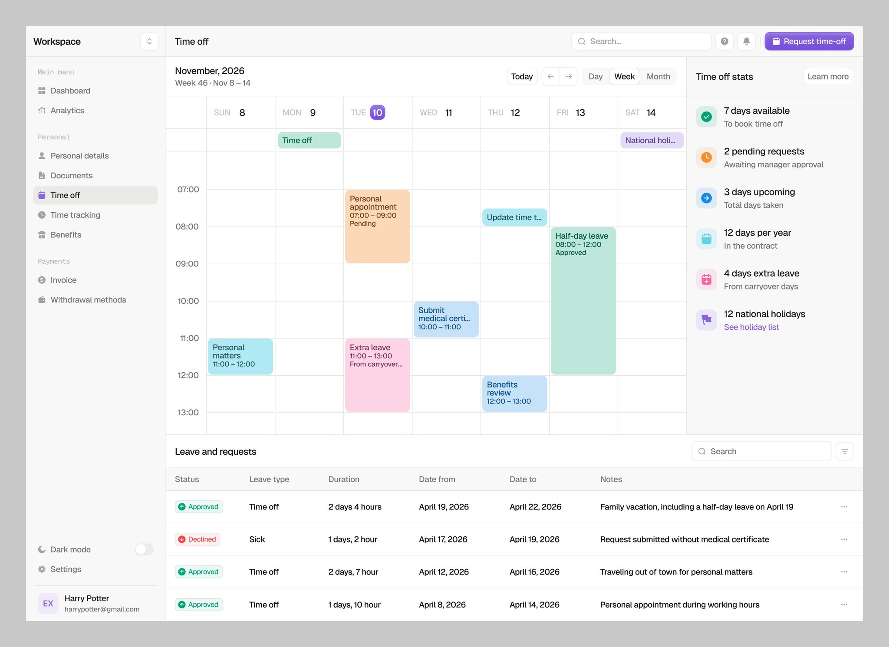The height and width of the screenshot is (647, 889).
Task: Click the purple flag national holidays icon
Action: (707, 320)
